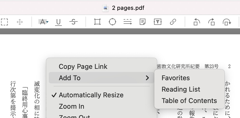Choose the rectangle shape tool
The width and height of the screenshot is (240, 118).
[x=97, y=22]
